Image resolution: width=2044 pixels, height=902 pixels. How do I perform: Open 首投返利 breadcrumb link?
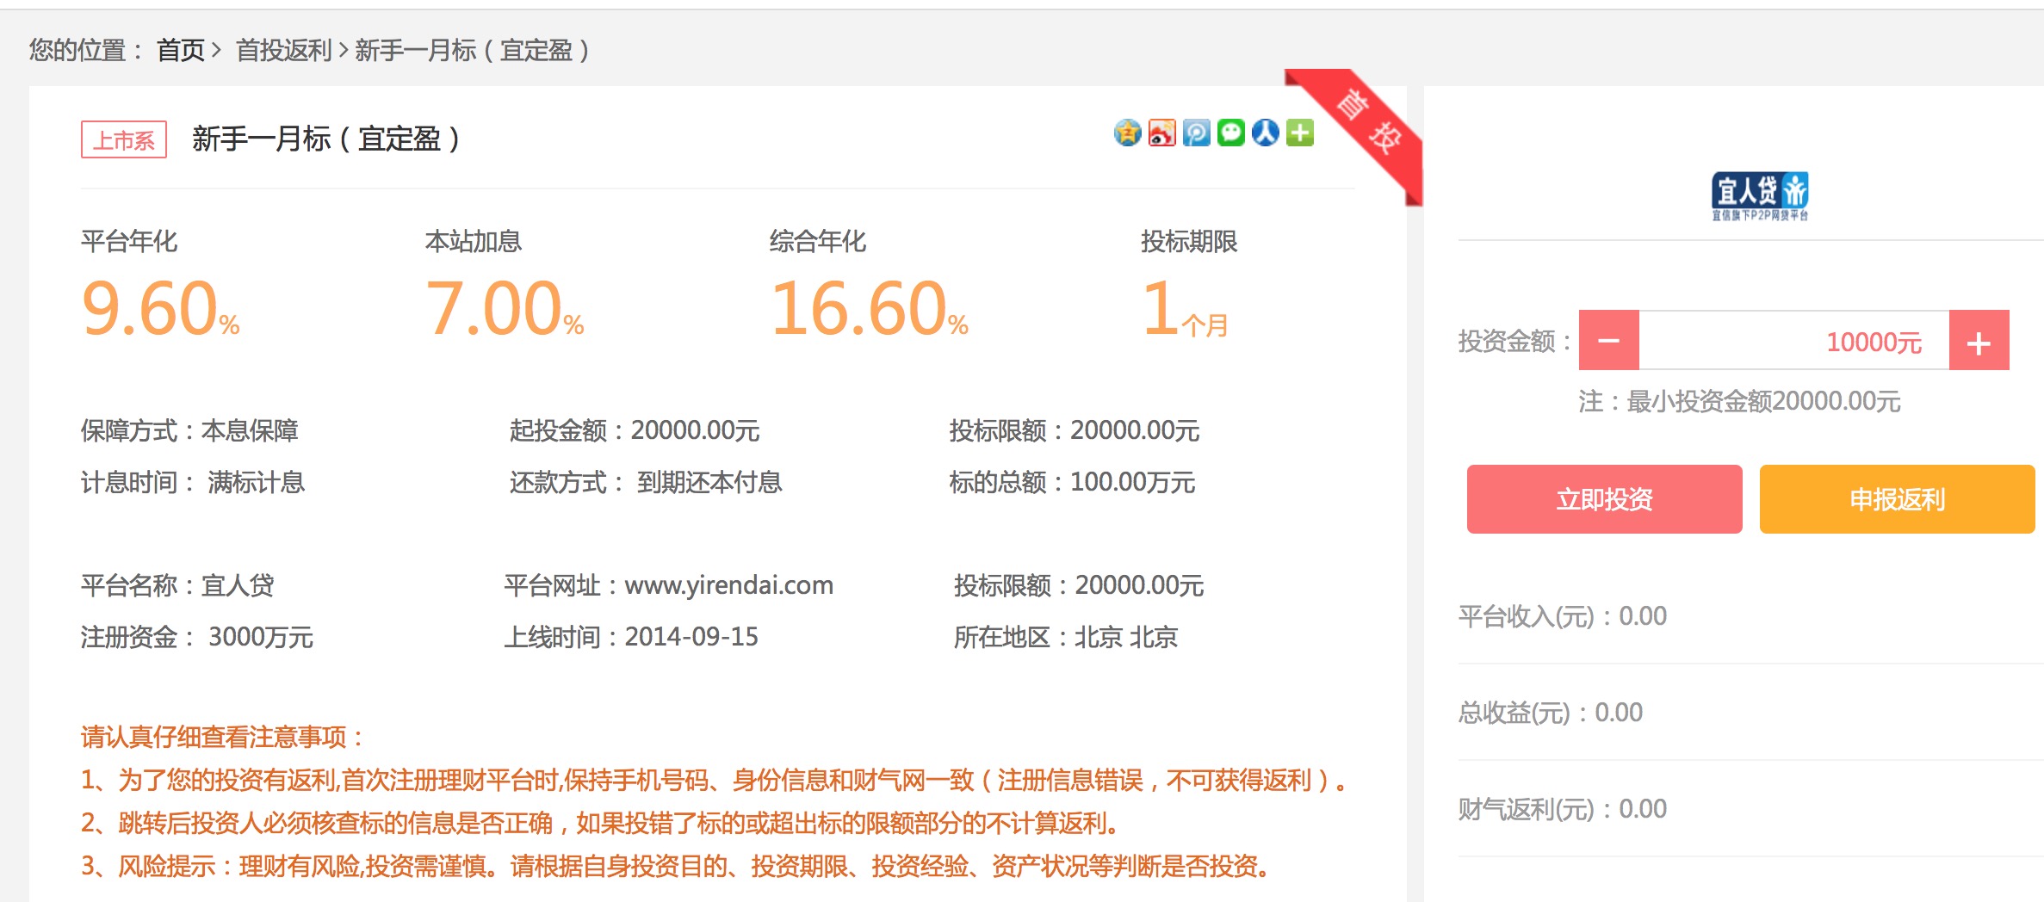[x=284, y=52]
